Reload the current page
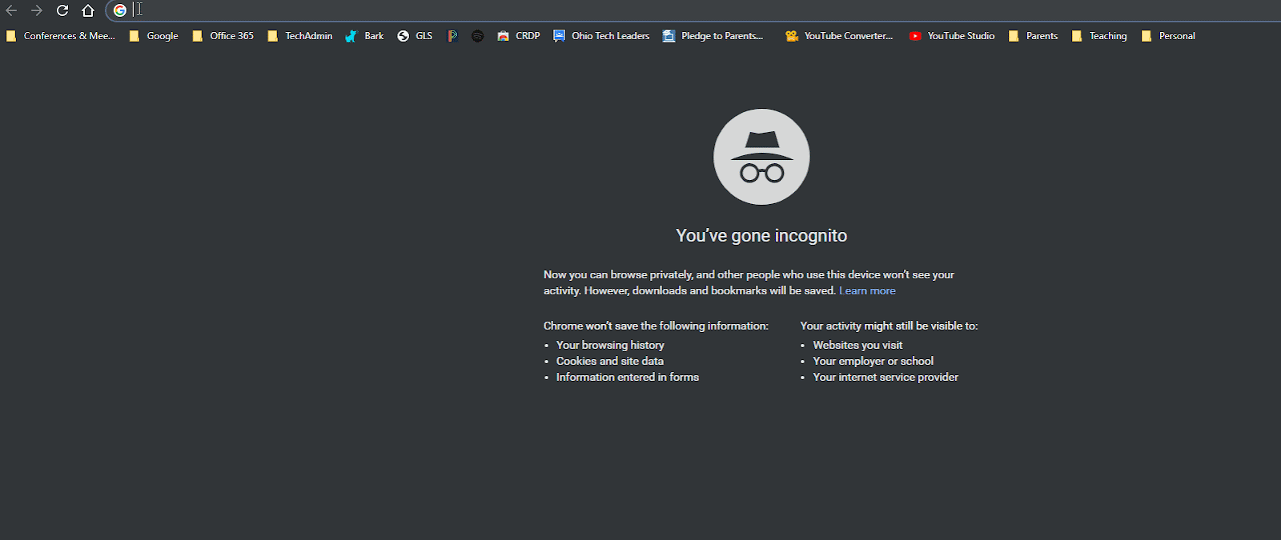1281x540 pixels. coord(62,10)
